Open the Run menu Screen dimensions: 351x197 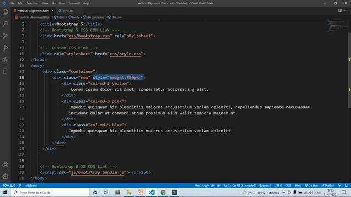tap(62, 3)
